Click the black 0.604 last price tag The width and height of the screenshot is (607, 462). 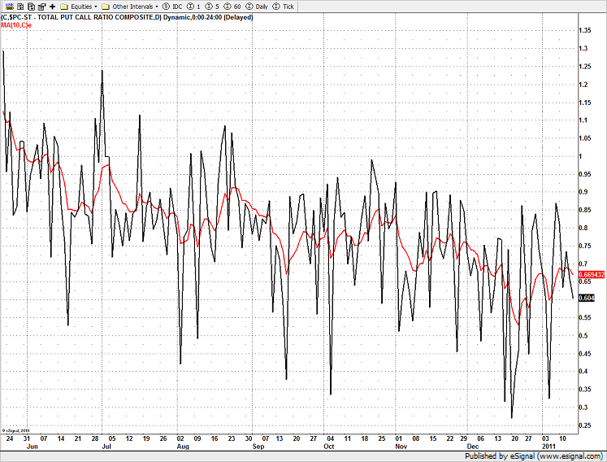tap(587, 298)
